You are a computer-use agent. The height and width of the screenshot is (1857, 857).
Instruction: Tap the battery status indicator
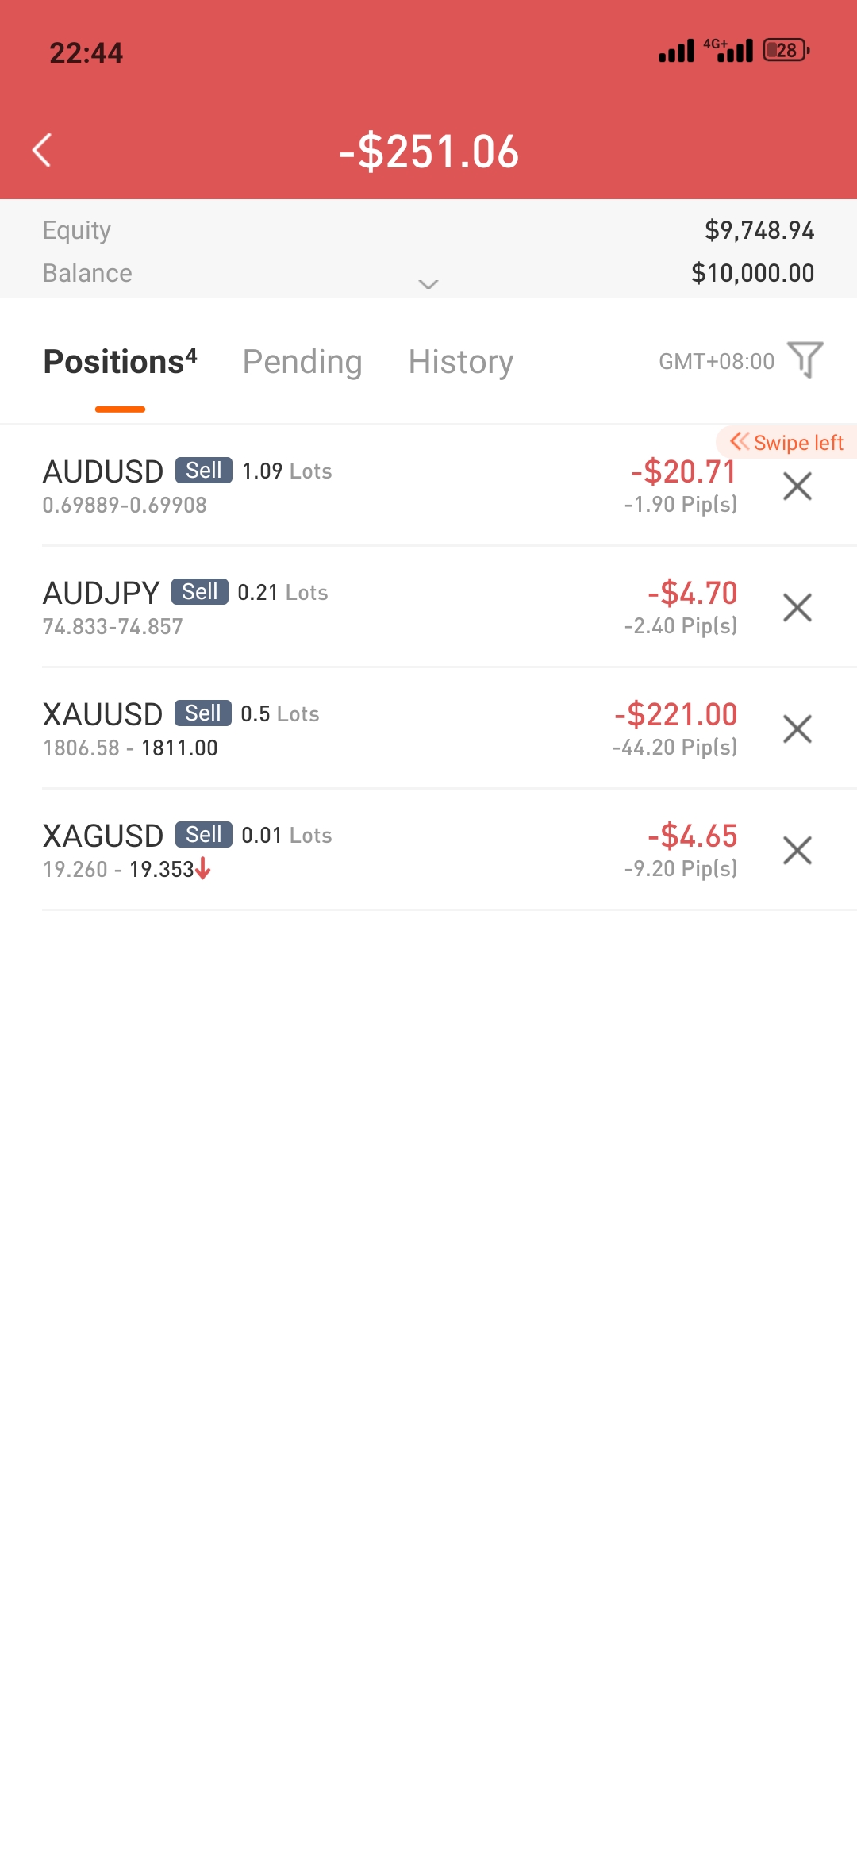coord(786,50)
